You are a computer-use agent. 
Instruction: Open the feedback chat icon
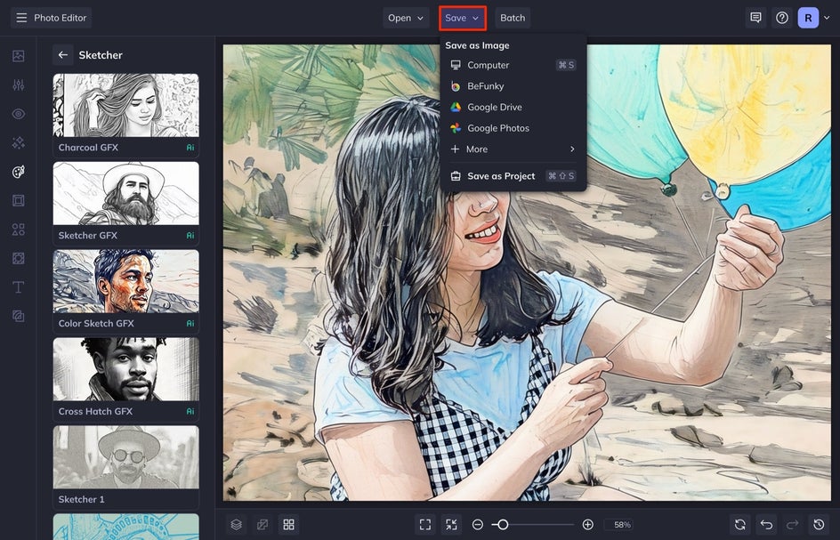[x=755, y=18]
